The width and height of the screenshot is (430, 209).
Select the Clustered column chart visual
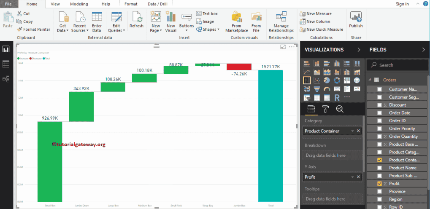tap(337, 64)
